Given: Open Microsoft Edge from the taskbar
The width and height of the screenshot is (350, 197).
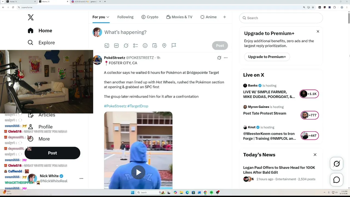Looking at the screenshot, I should (188, 192).
